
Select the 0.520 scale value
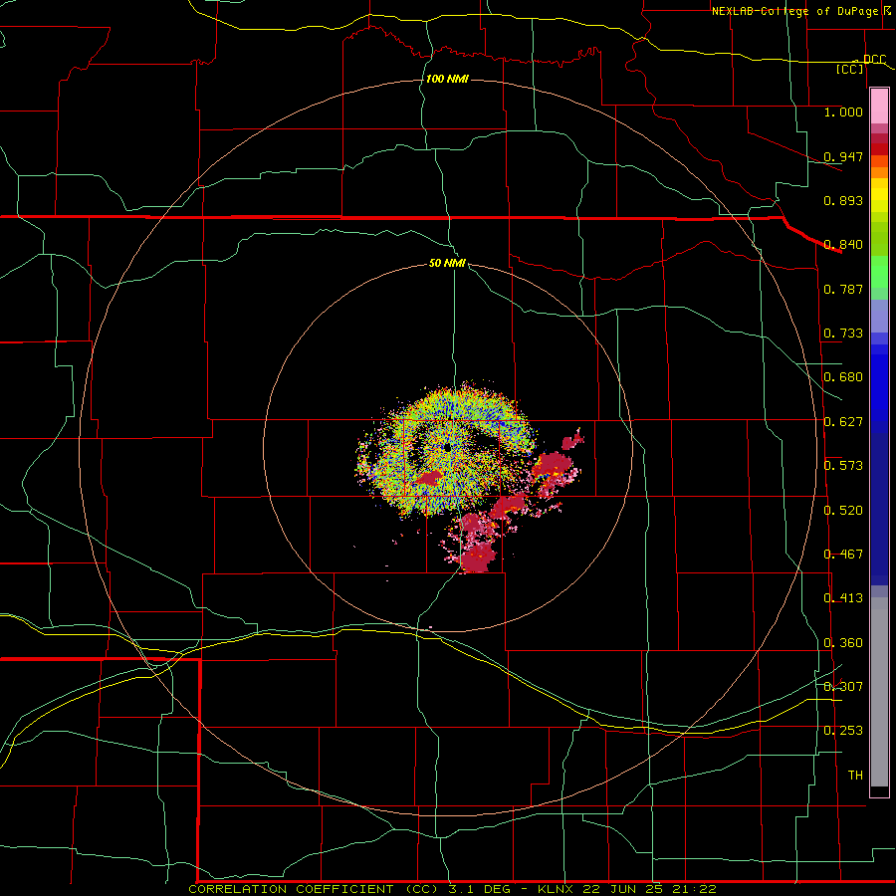click(x=843, y=510)
